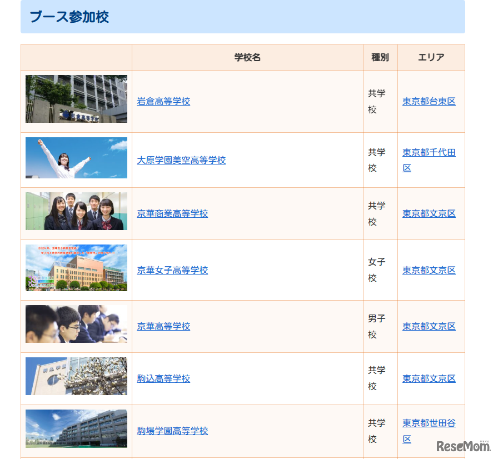Select the 京華女子高等学校 link
The width and height of the screenshot is (498, 459).
tap(172, 270)
